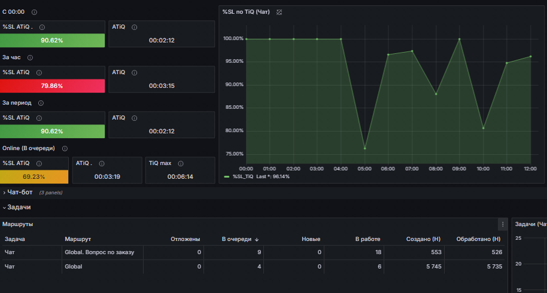Click info icon next to 'С 00:00'
Screen dimensions: 547x293
tap(34, 12)
